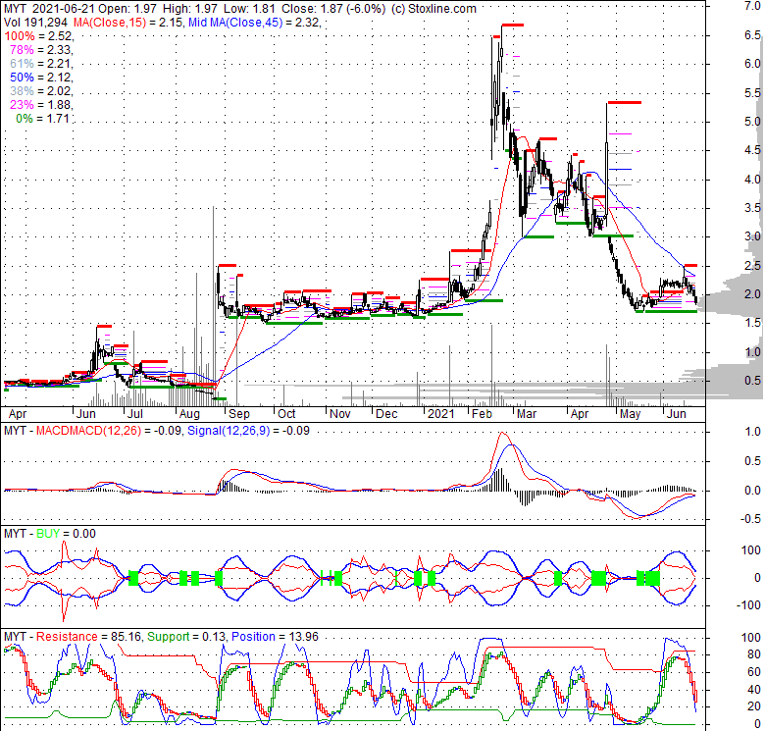Click the 100% = 2.52 Fibonacci level
This screenshot has width=765, height=731.
(x=38, y=36)
